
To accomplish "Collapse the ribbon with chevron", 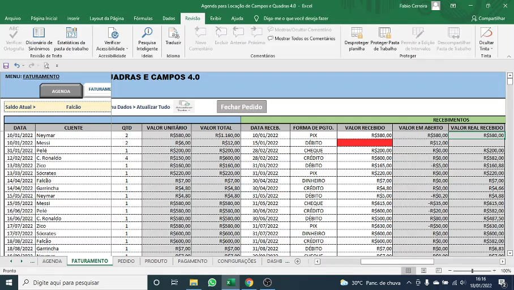I will click(x=509, y=56).
